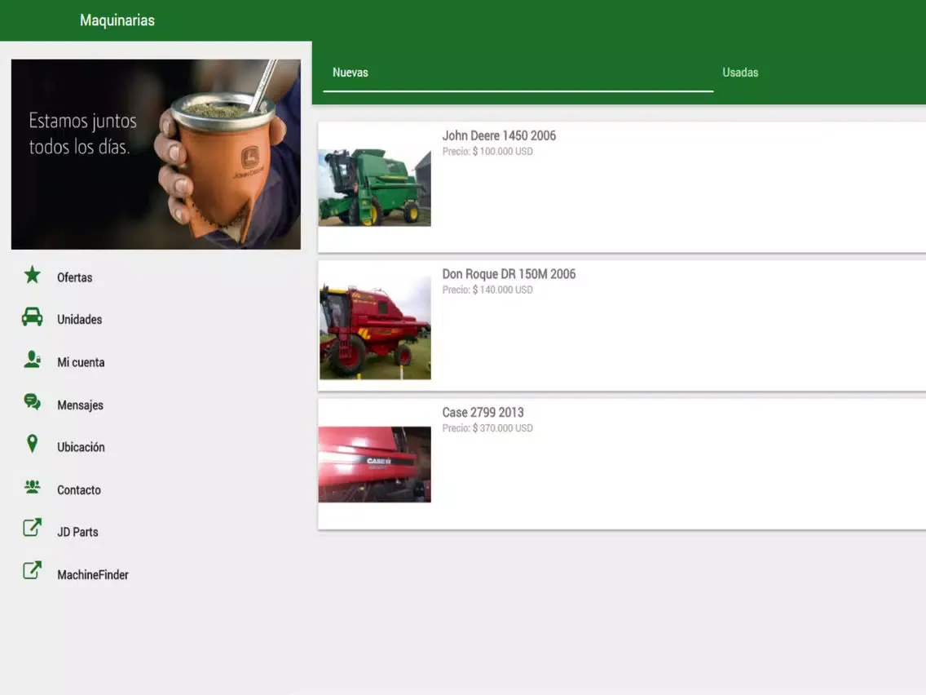Open the Case 2799 combine thumbnail

coord(374,464)
